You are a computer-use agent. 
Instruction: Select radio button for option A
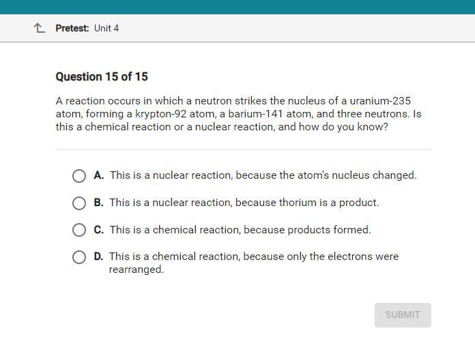[x=79, y=176]
